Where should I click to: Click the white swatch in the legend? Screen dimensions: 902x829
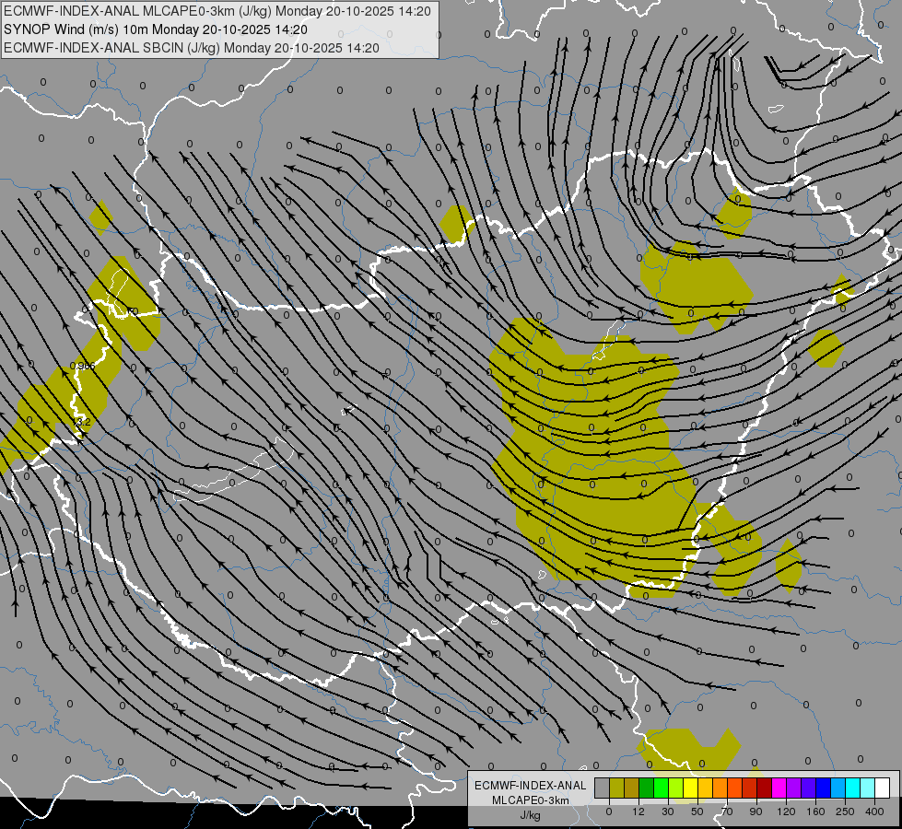click(883, 788)
